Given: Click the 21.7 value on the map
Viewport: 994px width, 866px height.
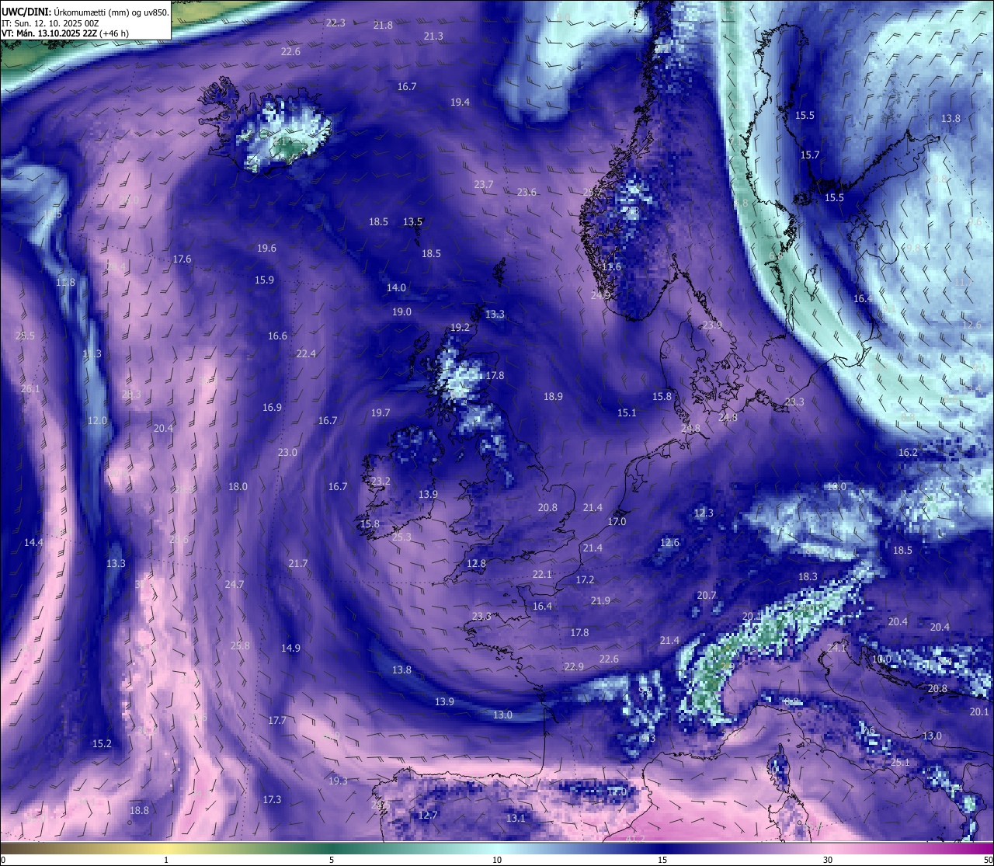Looking at the screenshot, I should [297, 564].
